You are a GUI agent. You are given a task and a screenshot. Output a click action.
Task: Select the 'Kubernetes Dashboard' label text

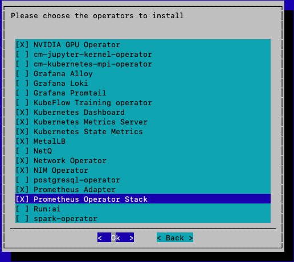(79, 113)
